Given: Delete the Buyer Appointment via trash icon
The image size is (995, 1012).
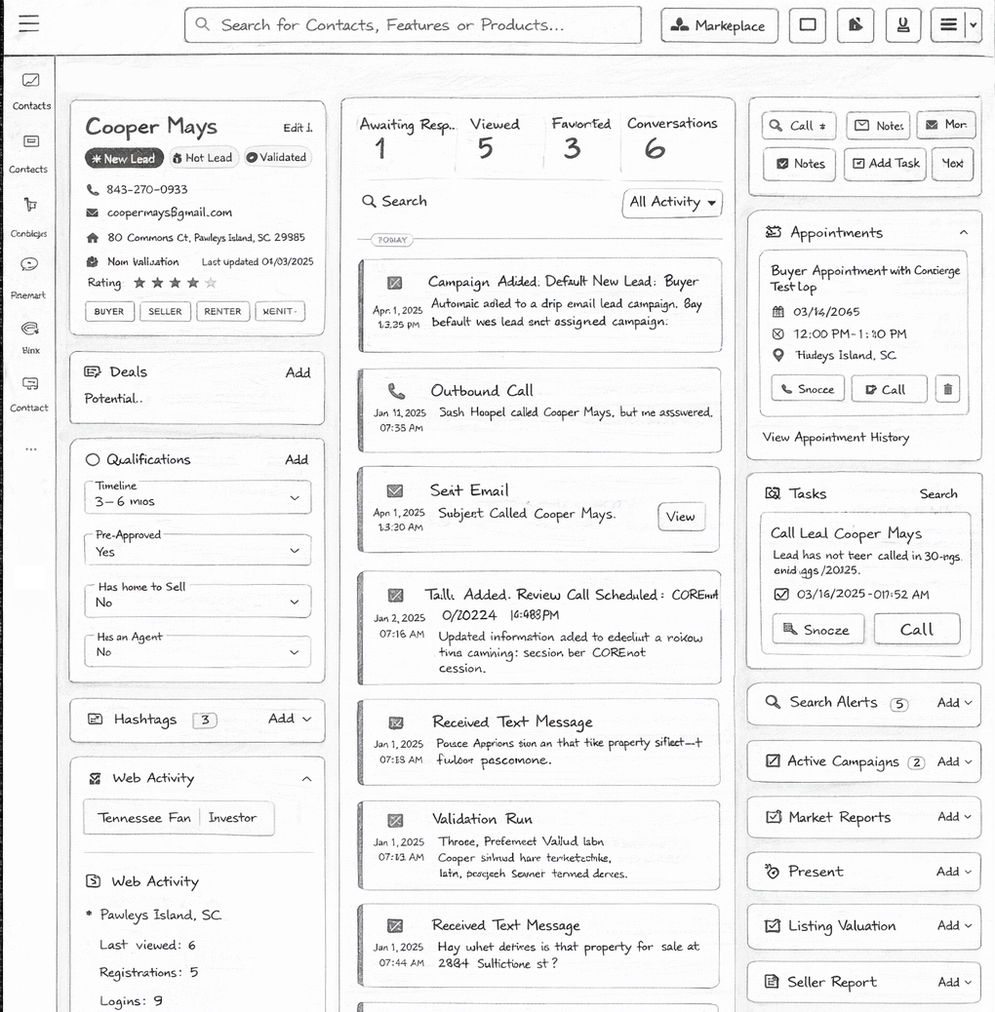Looking at the screenshot, I should [947, 389].
